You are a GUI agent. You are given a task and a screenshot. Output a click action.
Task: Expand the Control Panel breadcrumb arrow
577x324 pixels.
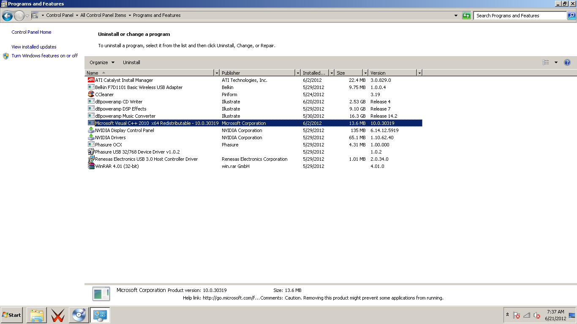[77, 16]
